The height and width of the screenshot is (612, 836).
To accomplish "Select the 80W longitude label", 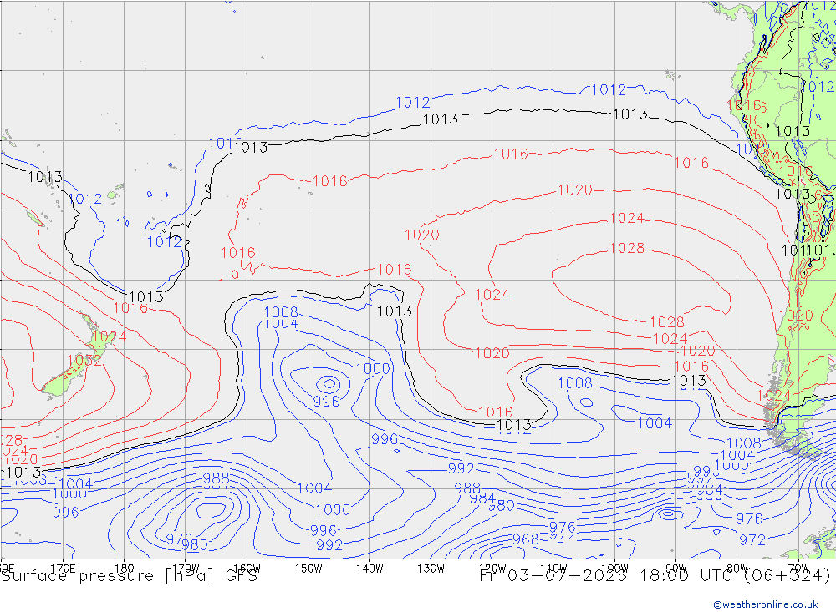I will [x=737, y=569].
